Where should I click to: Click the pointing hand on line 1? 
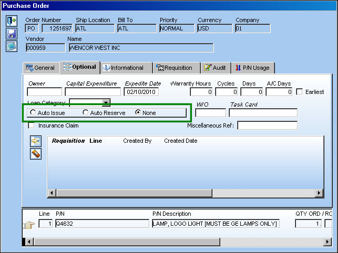click(x=29, y=225)
